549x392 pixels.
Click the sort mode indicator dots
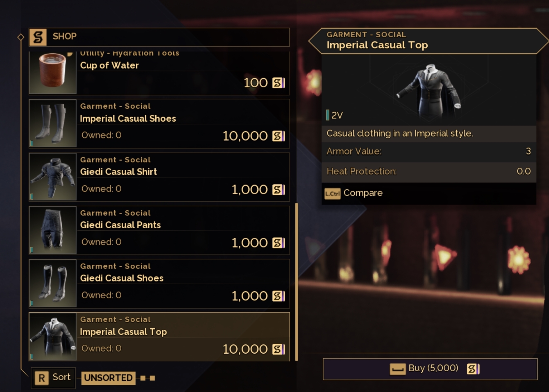point(148,378)
